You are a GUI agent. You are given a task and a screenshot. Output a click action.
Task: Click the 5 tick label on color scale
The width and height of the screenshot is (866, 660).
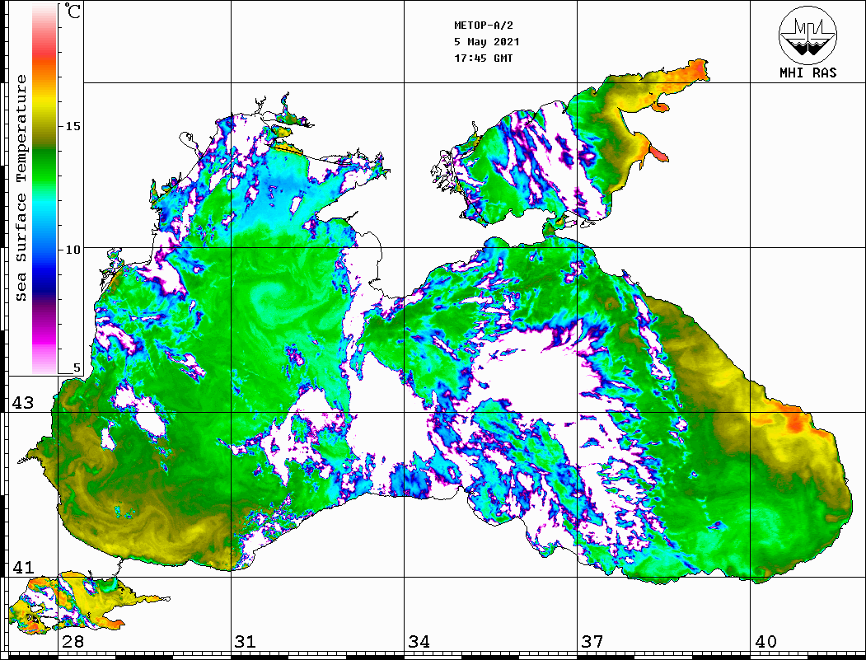77,367
